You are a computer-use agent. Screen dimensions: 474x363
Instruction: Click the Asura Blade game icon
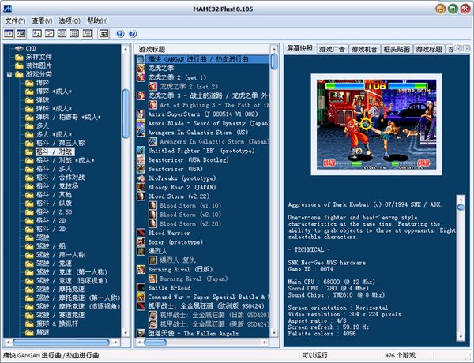(141, 123)
